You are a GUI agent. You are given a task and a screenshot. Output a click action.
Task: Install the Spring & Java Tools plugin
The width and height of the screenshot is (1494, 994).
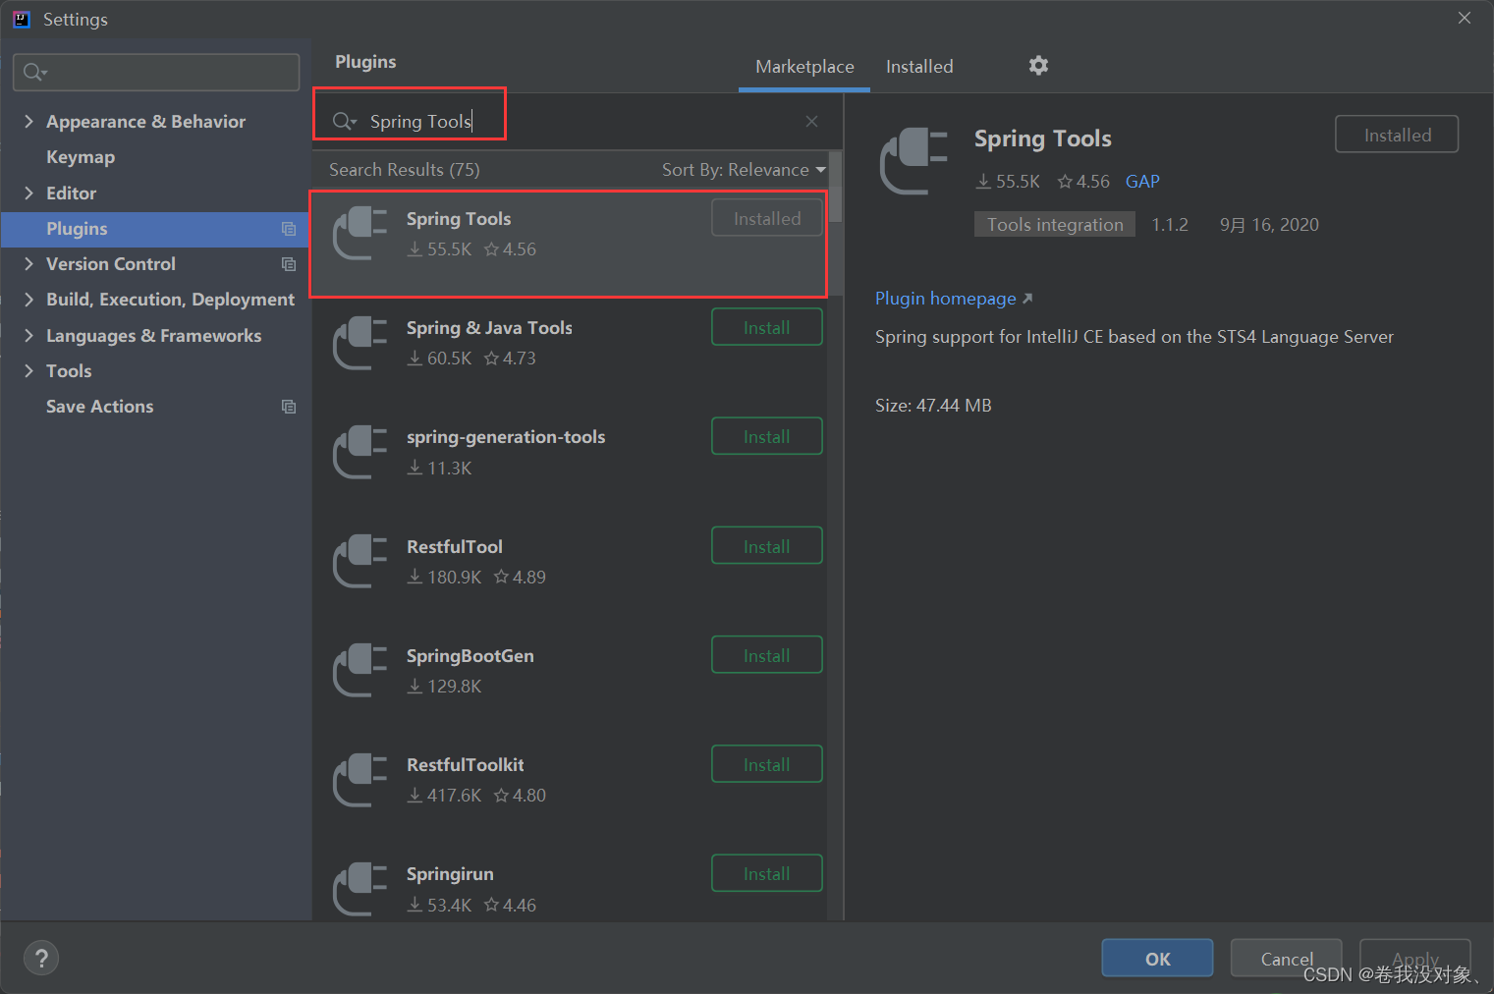point(766,327)
